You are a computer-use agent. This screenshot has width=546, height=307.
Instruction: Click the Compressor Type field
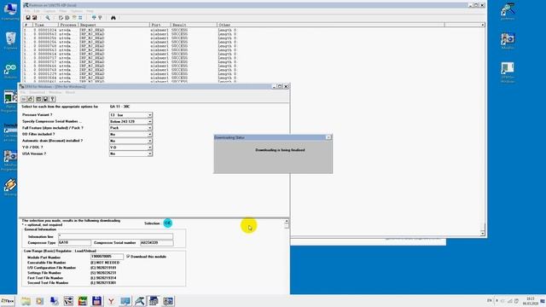(x=74, y=242)
